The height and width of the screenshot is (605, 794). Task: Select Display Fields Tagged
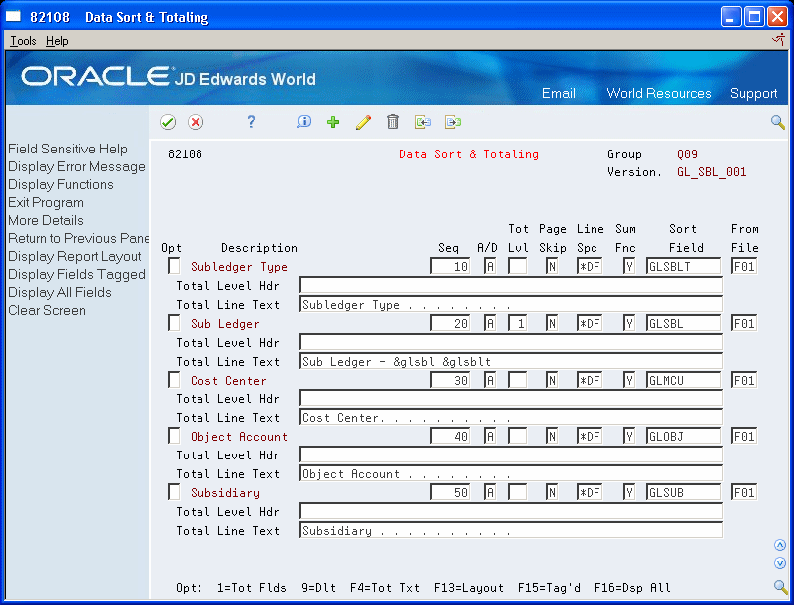(77, 274)
